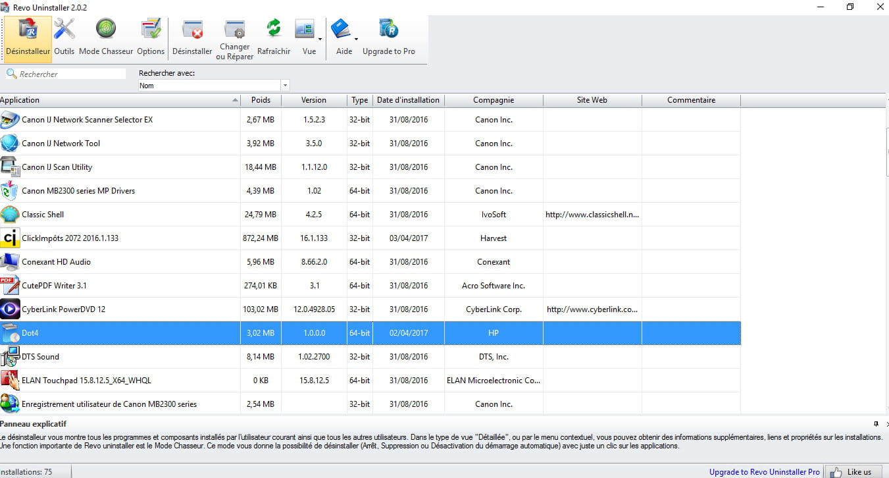
Task: Click the IvoSoft company cell
Action: (x=494, y=215)
